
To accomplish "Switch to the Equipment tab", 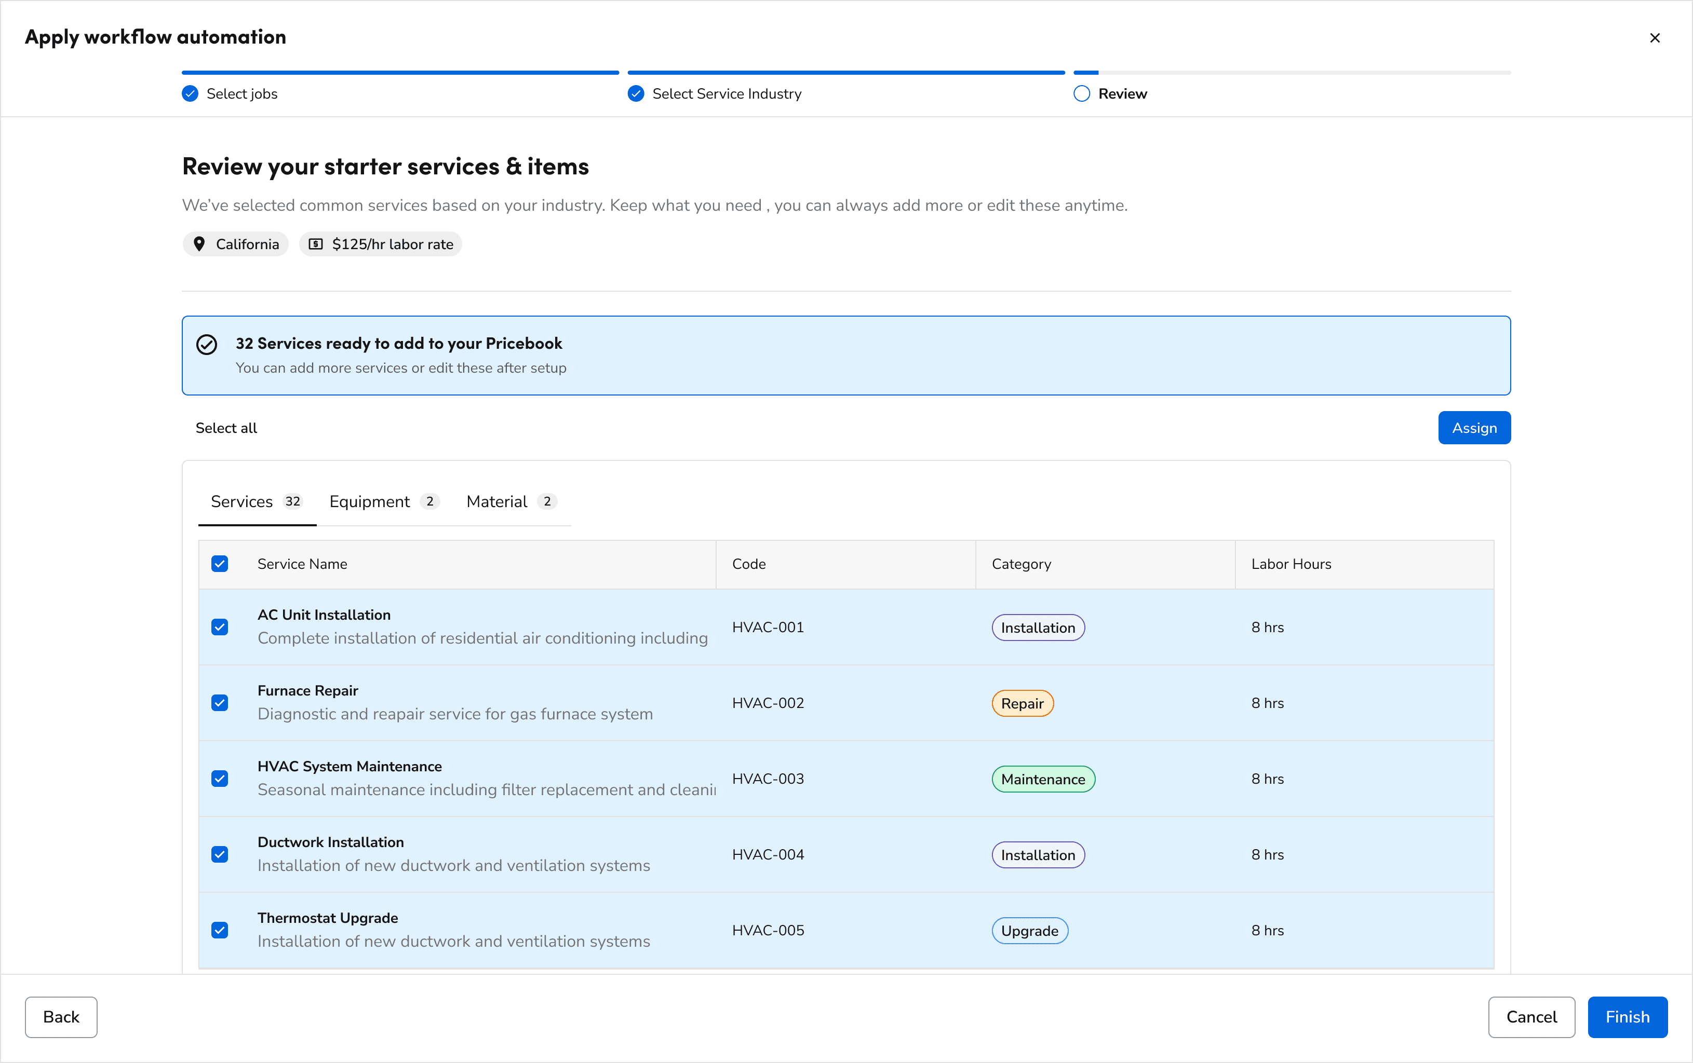I will click(384, 501).
